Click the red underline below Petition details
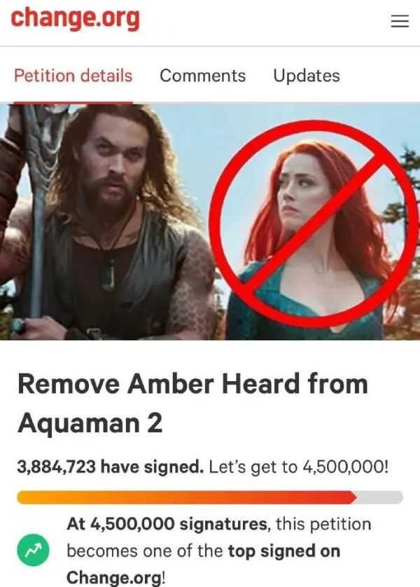The image size is (420, 587). (73, 102)
